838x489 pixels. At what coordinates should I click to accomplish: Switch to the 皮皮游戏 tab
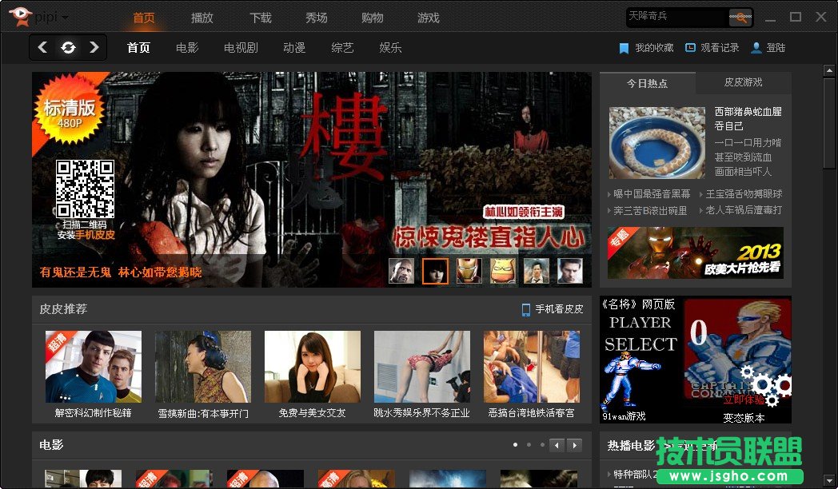[x=744, y=82]
